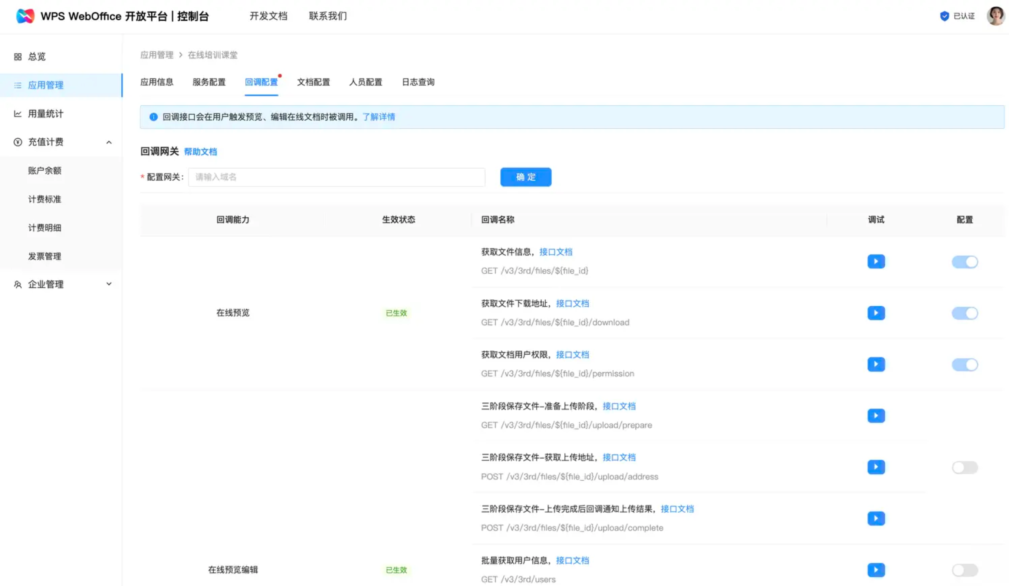Click the WPS WebOffice logo icon

click(25, 16)
